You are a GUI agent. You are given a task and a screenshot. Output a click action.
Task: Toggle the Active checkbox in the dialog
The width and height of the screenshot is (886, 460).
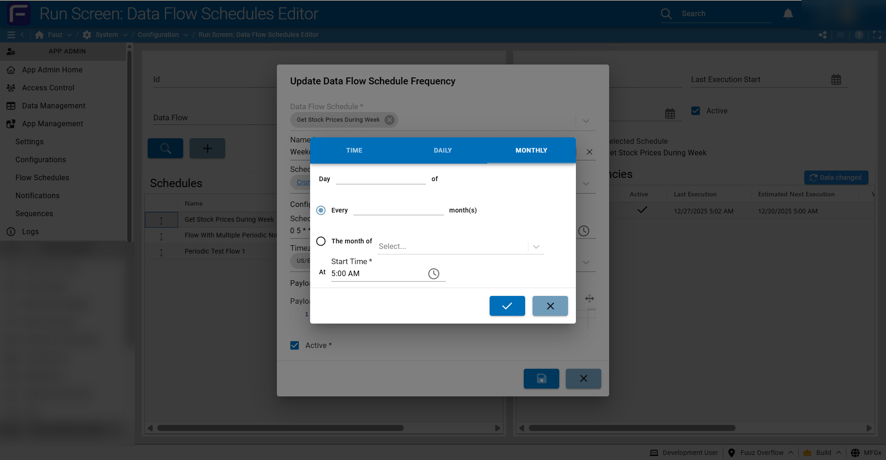pyautogui.click(x=294, y=345)
